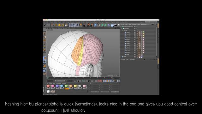Switch to Texture mode in left palette
Screen dimensions: 202x114
pyautogui.click(x=45, y=37)
